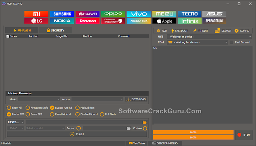Image resolution: width=256 pixels, height=146 pixels.
Task: Click the DOWNLOAD firmware button
Action: click(136, 99)
